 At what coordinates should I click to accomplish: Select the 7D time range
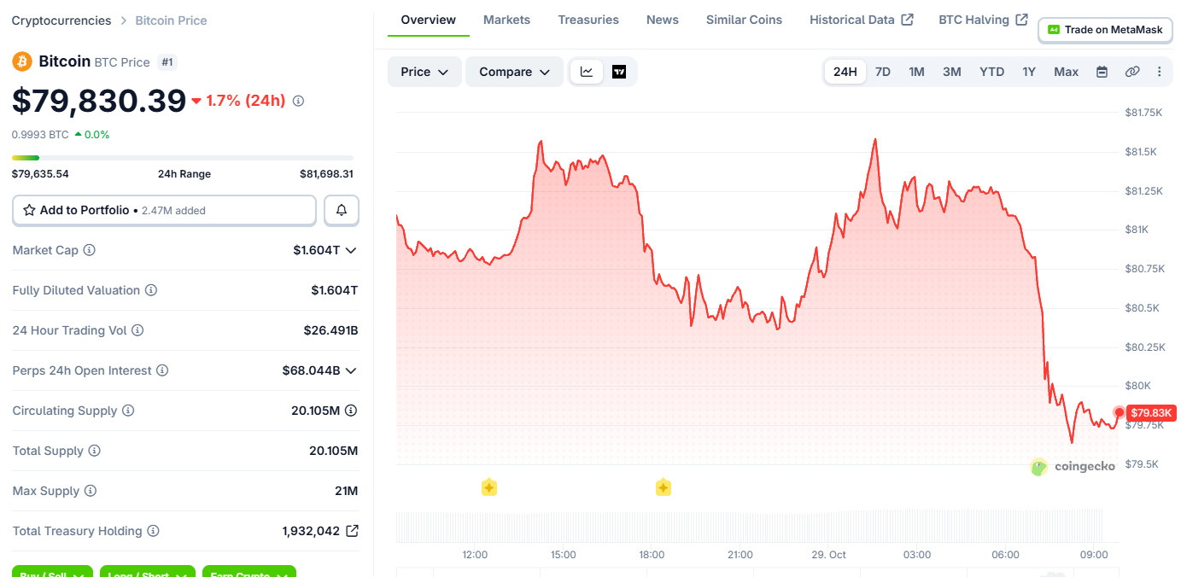pyautogui.click(x=883, y=72)
